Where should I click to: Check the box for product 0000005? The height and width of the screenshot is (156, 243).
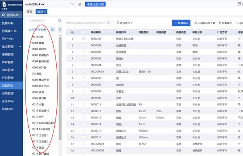pyautogui.click(x=83, y=78)
